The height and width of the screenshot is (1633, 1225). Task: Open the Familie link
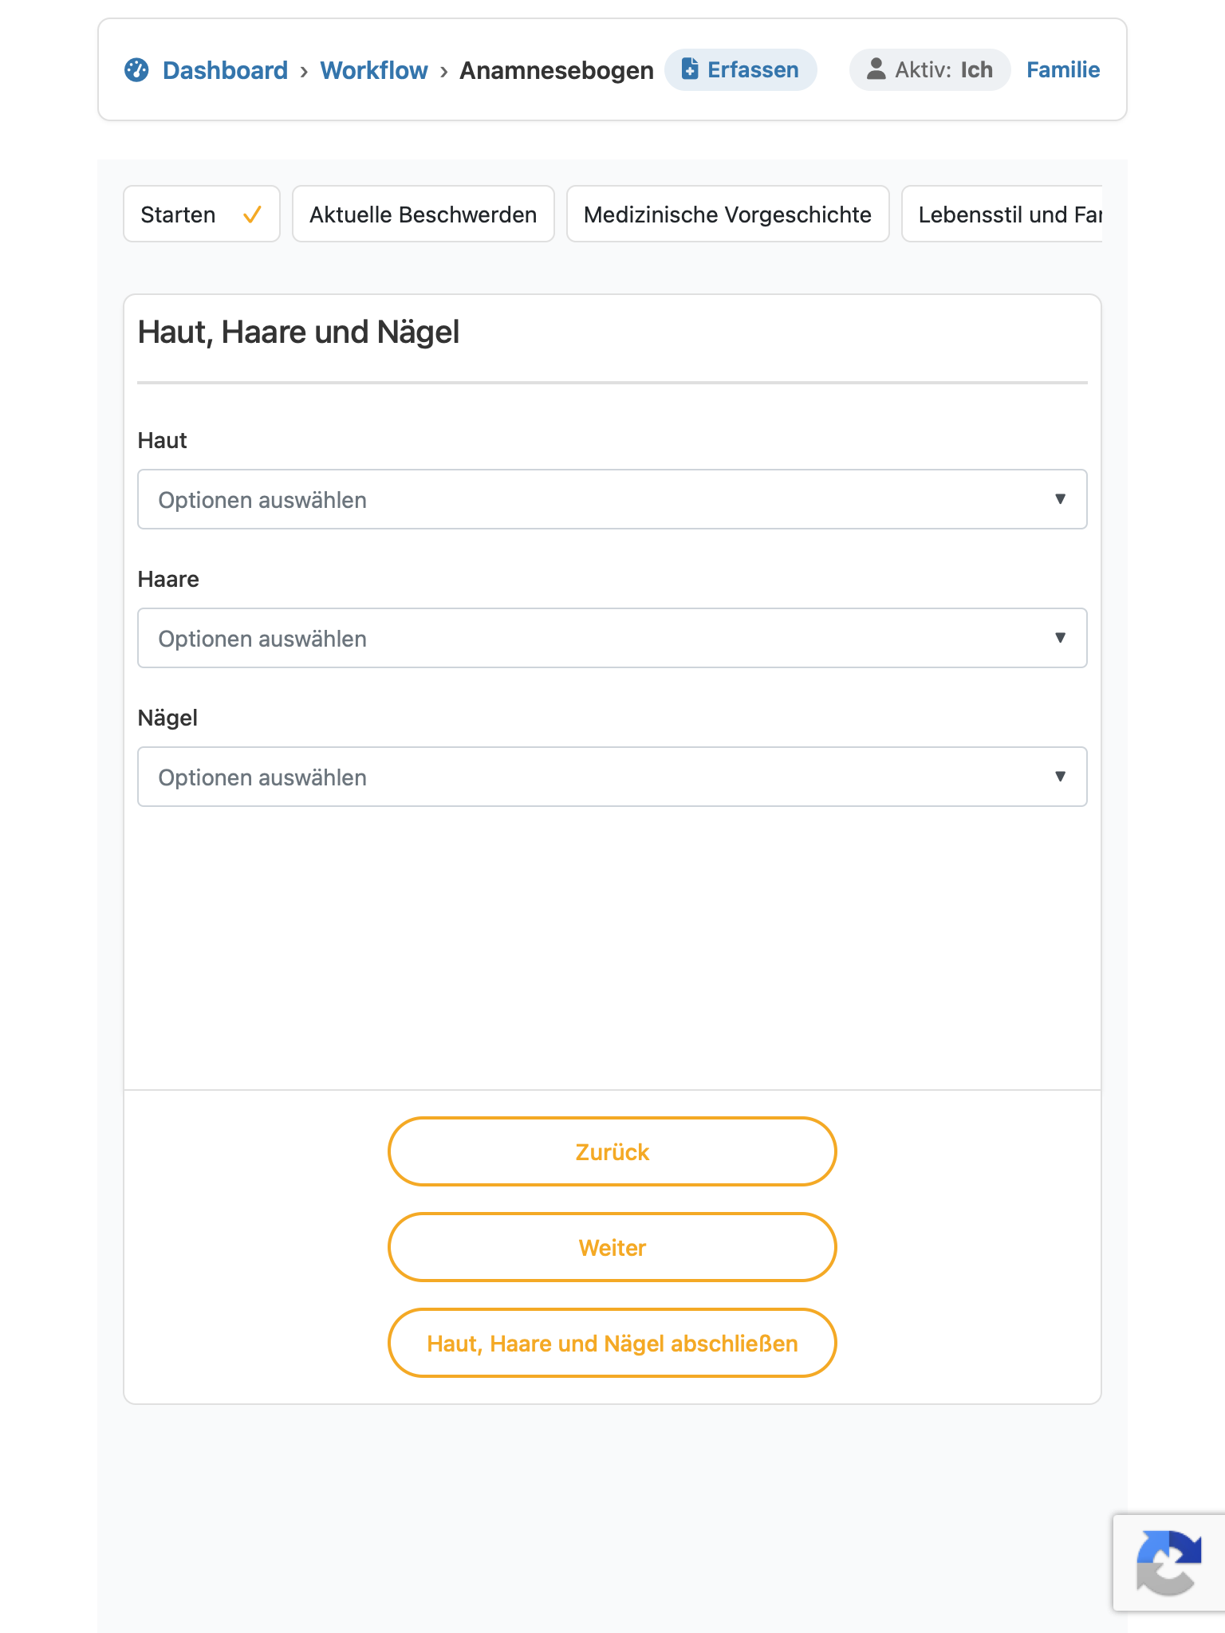pos(1063,69)
